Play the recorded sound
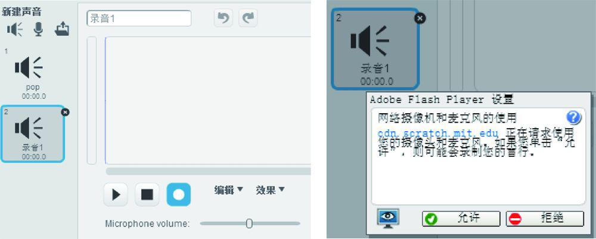The image size is (596, 239). [x=116, y=194]
